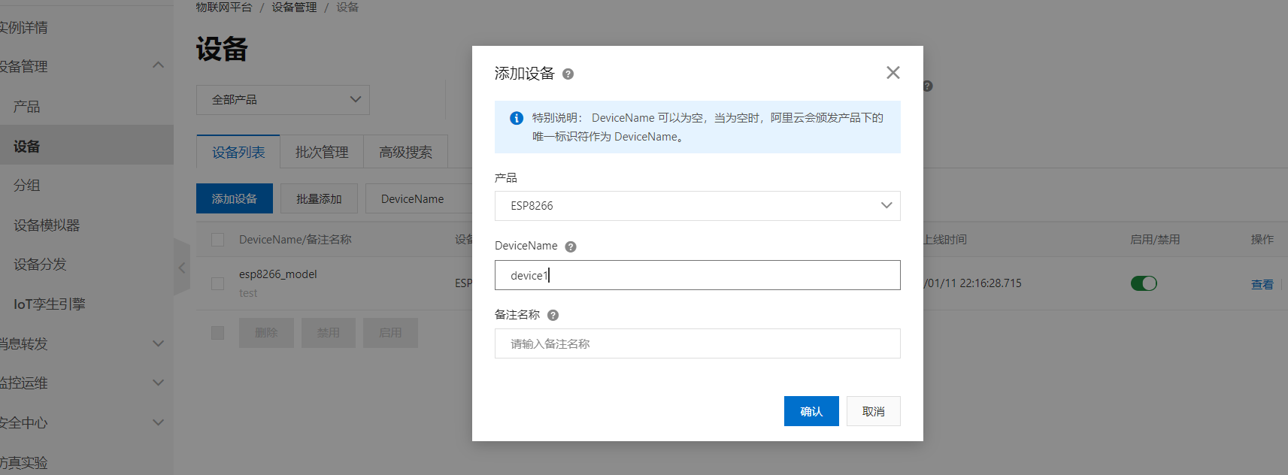This screenshot has width=1288, height=475.
Task: Click the 启用 bulk button
Action: click(x=390, y=333)
